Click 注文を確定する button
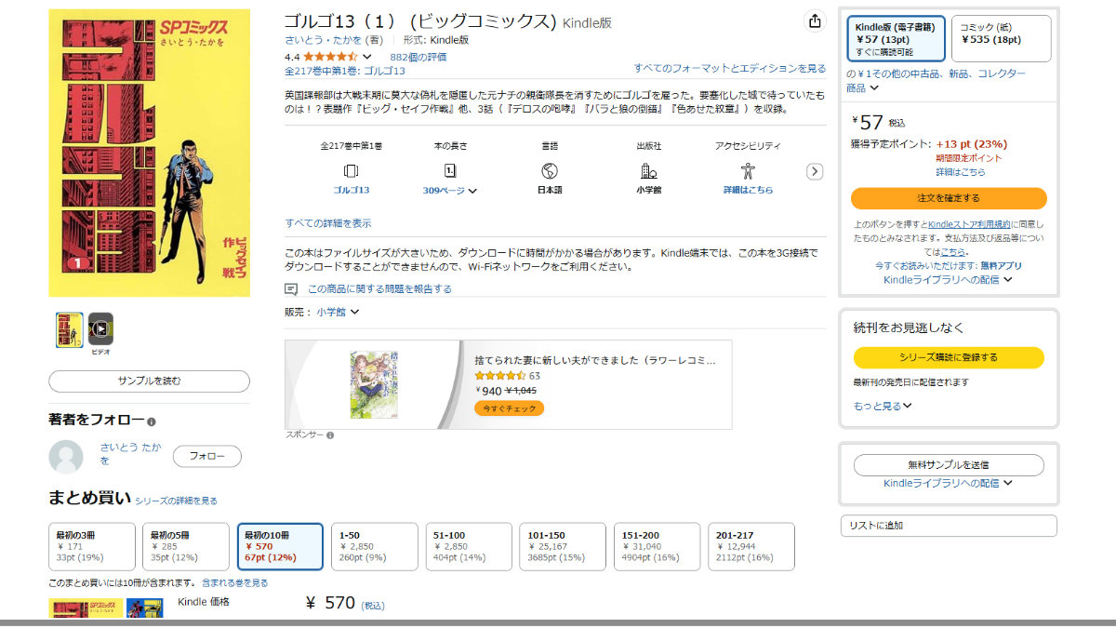This screenshot has height=628, width=1116. point(949,198)
